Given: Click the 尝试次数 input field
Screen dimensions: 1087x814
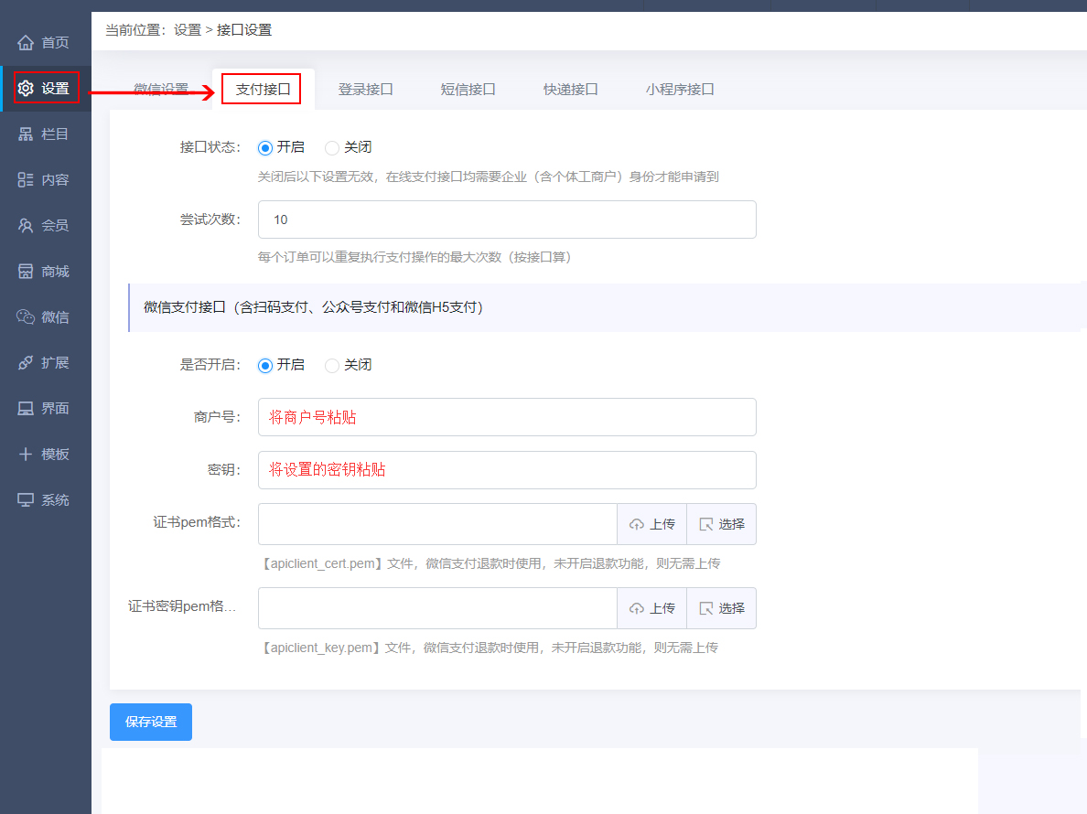Looking at the screenshot, I should 507,220.
